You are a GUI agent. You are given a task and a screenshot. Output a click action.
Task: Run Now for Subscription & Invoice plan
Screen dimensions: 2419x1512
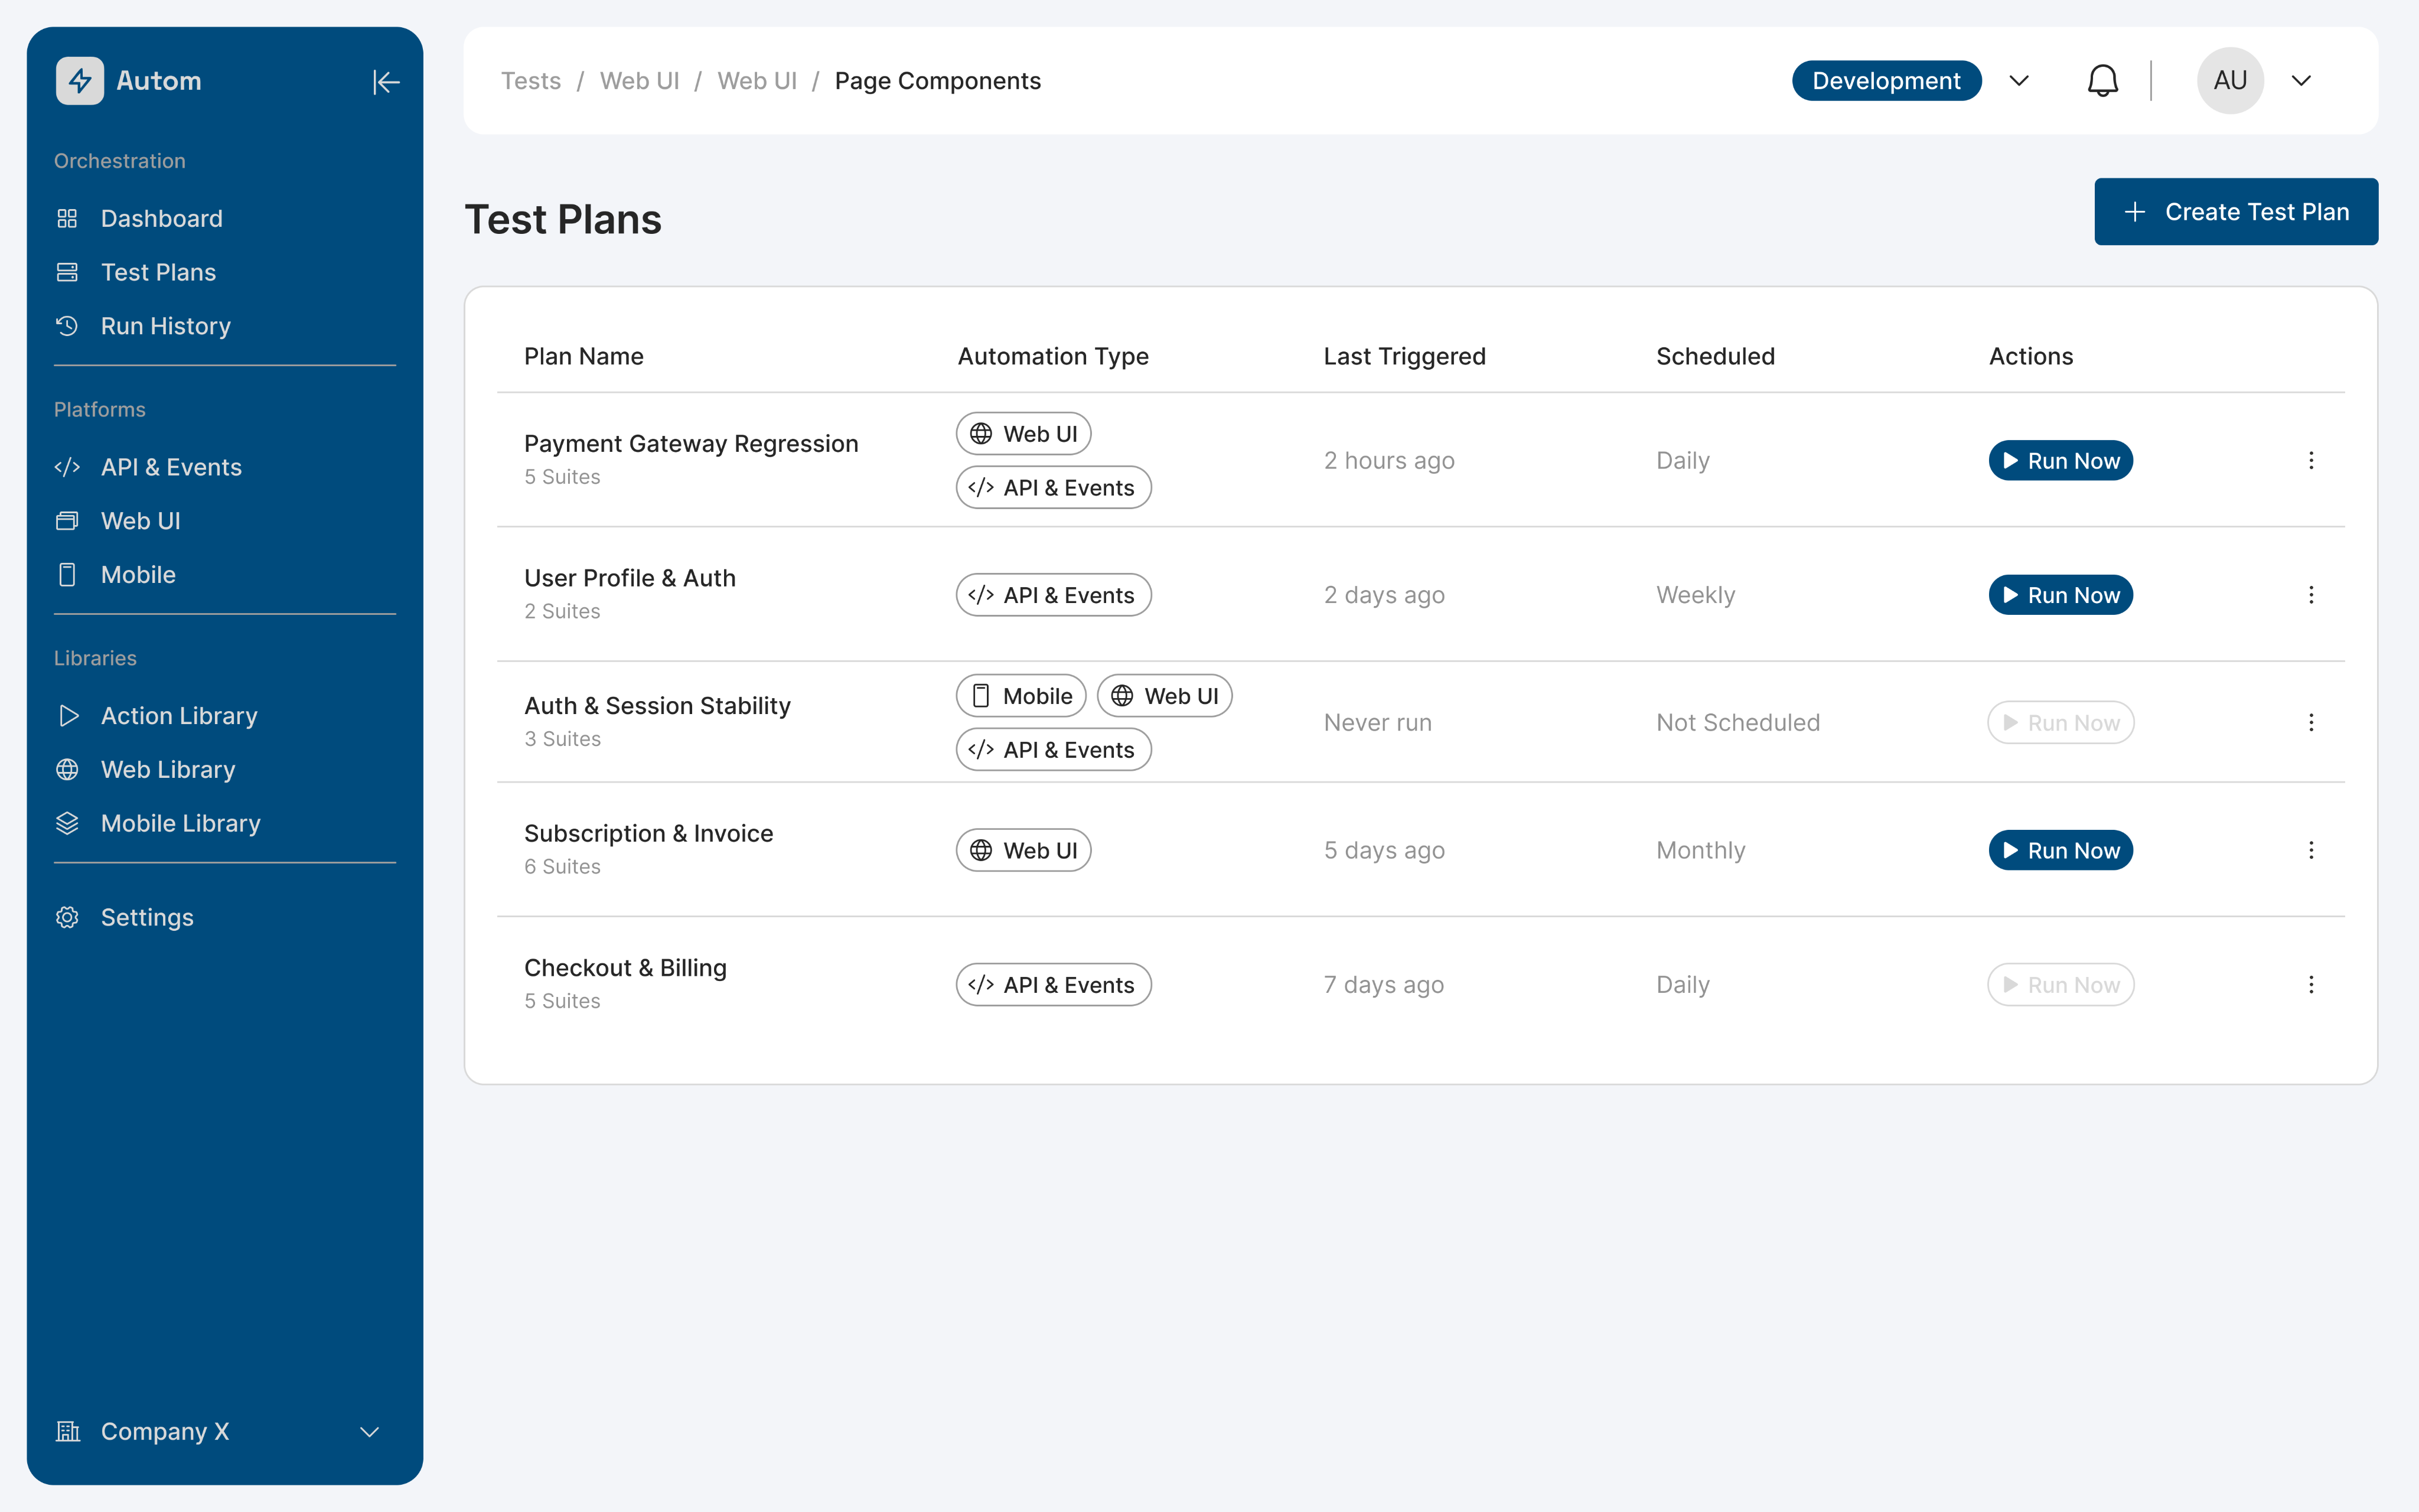(x=2060, y=851)
